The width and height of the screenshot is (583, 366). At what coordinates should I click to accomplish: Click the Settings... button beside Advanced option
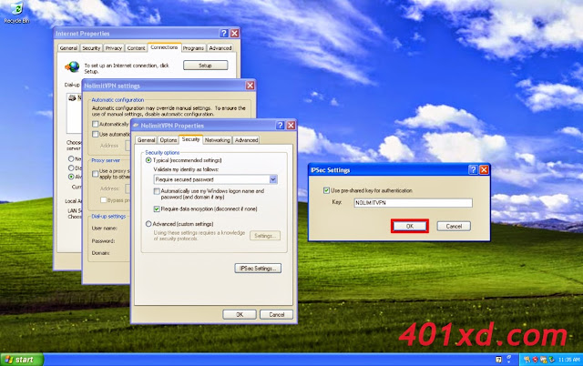[x=265, y=236]
